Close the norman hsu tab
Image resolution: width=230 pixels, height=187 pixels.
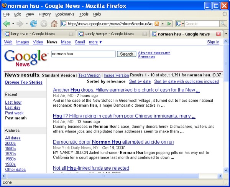(x=219, y=34)
